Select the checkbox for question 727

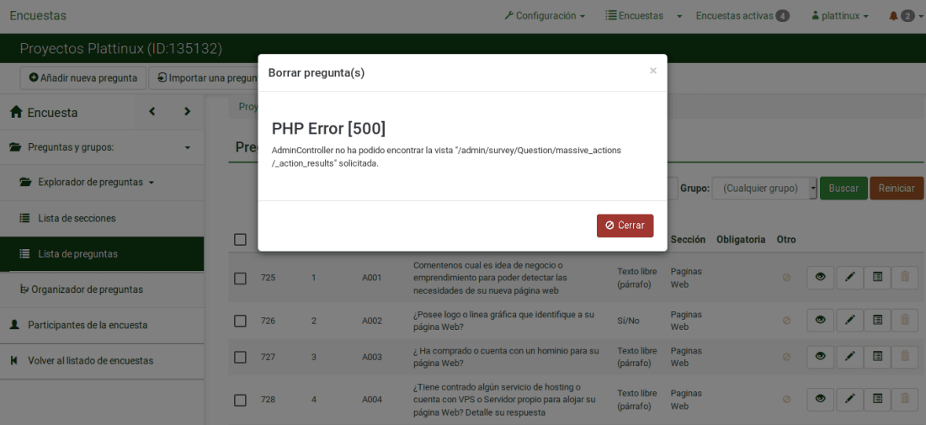pyautogui.click(x=240, y=357)
